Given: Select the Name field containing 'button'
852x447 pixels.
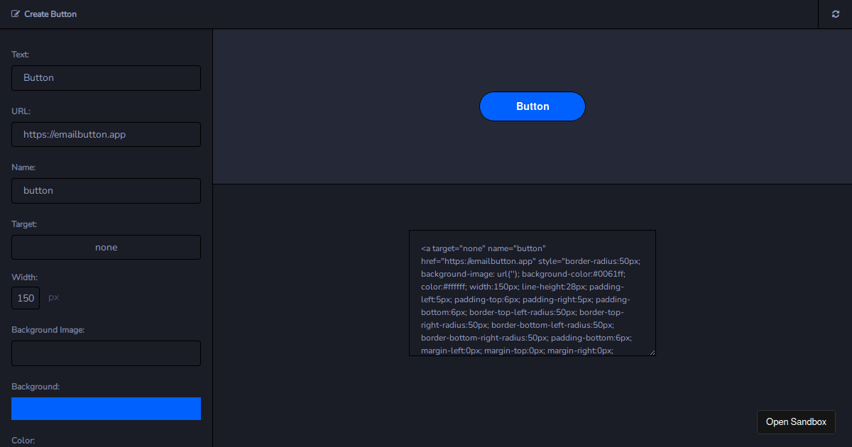Looking at the screenshot, I should (105, 190).
